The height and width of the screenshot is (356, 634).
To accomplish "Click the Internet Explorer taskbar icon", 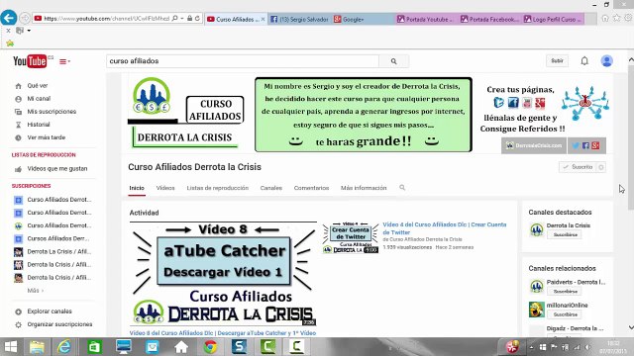I will (x=64, y=347).
